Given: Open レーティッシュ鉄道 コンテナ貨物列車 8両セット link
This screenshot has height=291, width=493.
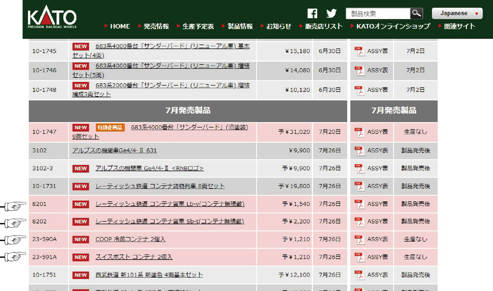Looking at the screenshot, I should pos(160,186).
